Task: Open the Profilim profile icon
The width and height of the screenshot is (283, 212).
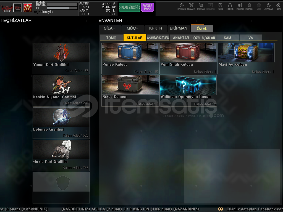Action: coord(249,7)
